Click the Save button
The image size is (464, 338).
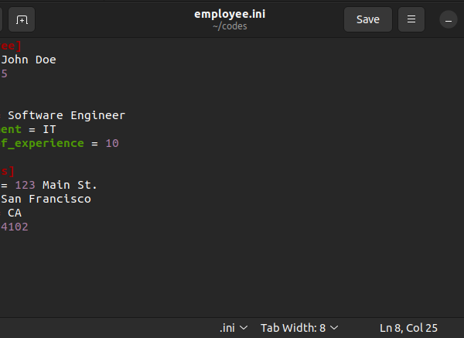[368, 19]
